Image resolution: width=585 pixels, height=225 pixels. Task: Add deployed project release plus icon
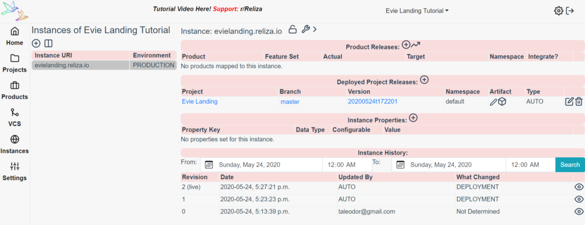[424, 80]
